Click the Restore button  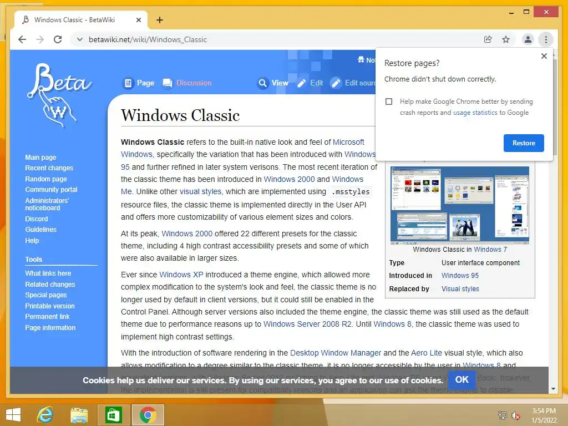click(524, 143)
